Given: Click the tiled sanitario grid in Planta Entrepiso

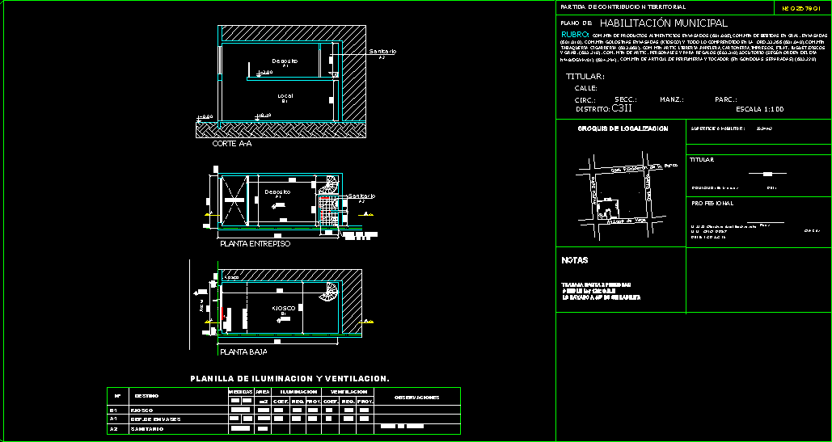Looking at the screenshot, I should tap(328, 213).
